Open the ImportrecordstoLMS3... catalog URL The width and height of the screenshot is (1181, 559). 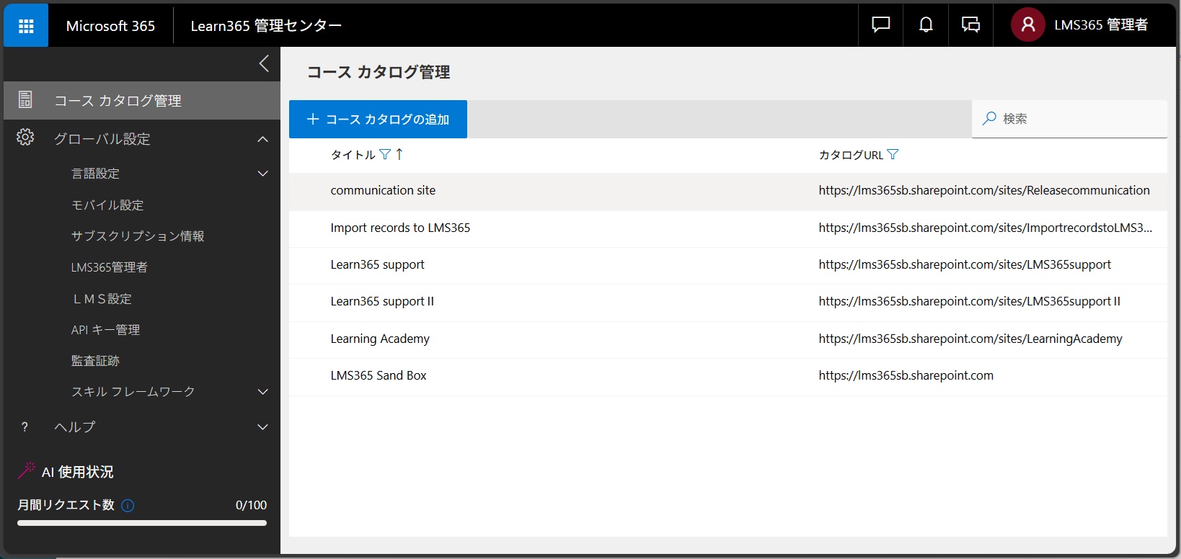[x=985, y=228]
